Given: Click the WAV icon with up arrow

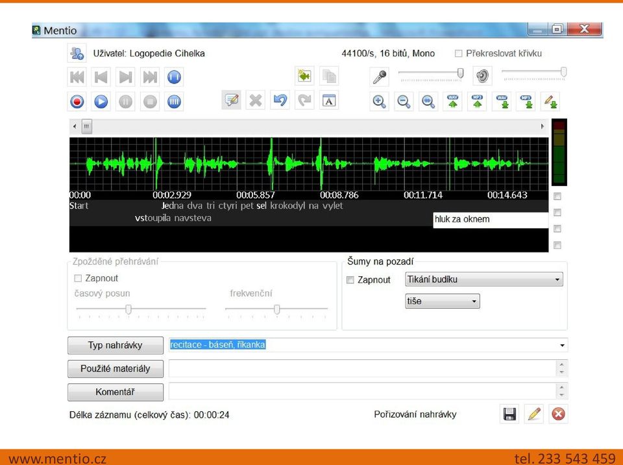Looking at the screenshot, I should point(452,101).
